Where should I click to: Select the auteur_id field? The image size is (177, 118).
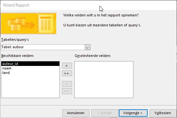pos(30,64)
